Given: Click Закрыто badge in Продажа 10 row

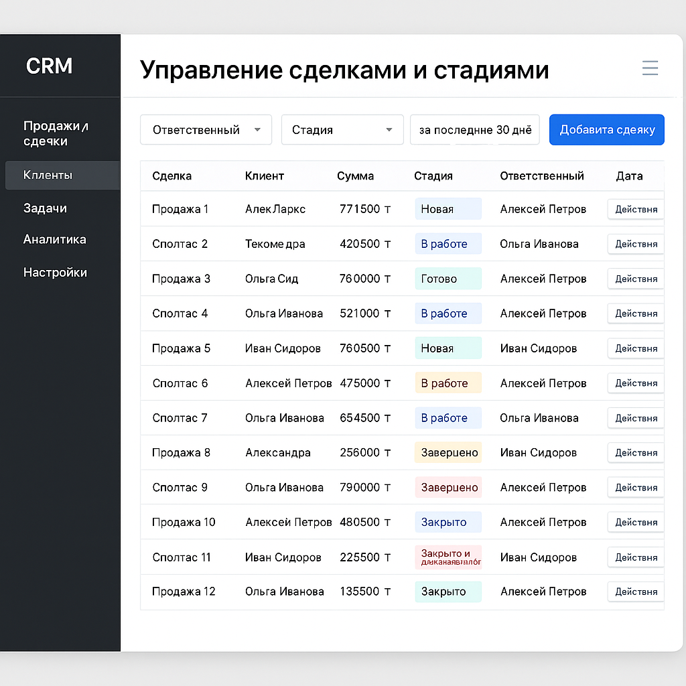Looking at the screenshot, I should click(x=448, y=523).
